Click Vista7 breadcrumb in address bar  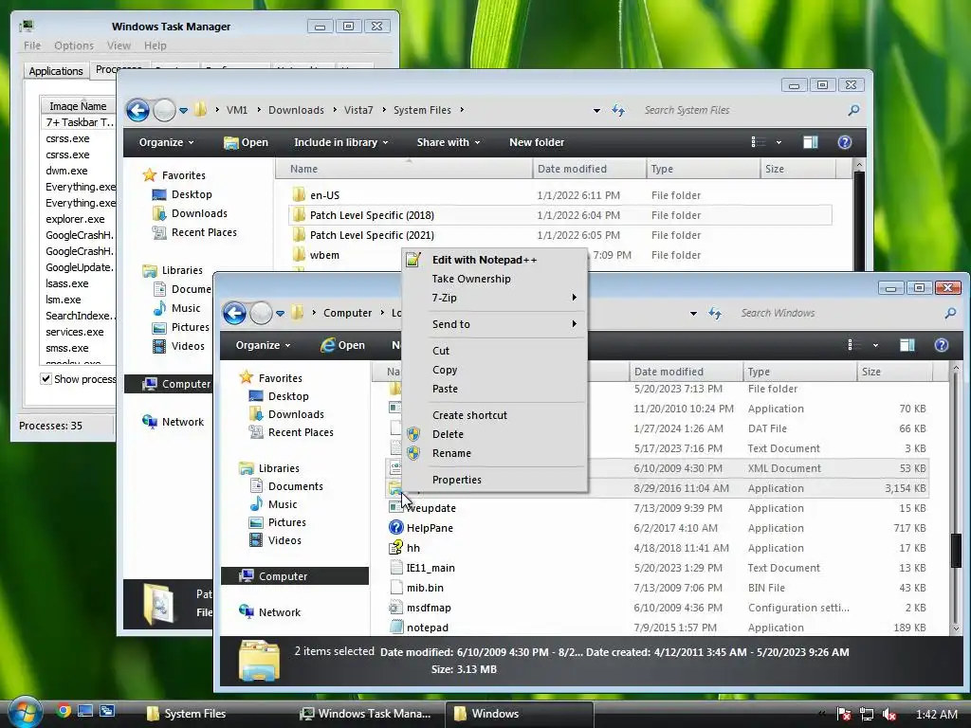click(x=358, y=110)
